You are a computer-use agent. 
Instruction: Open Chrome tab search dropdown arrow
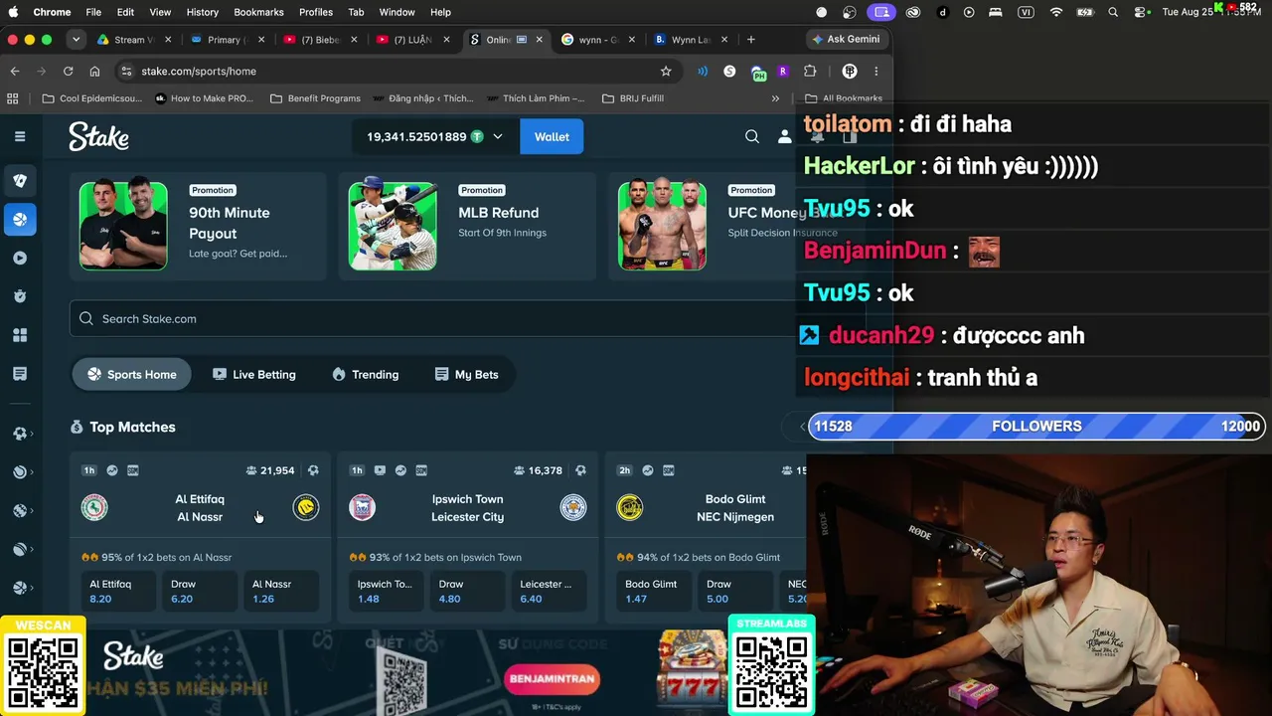coord(76,40)
